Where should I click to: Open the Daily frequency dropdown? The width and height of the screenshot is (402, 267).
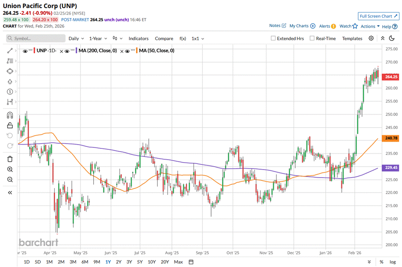76,38
